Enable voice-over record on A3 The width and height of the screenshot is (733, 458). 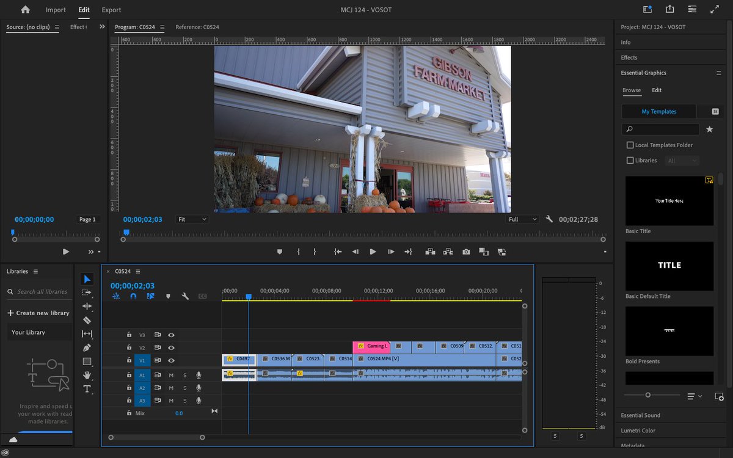199,401
